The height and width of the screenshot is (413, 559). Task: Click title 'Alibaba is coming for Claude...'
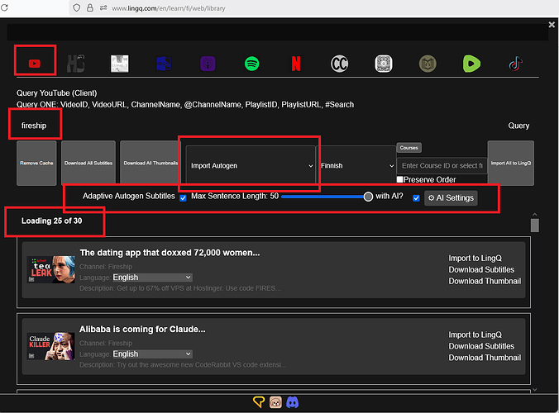142,330
